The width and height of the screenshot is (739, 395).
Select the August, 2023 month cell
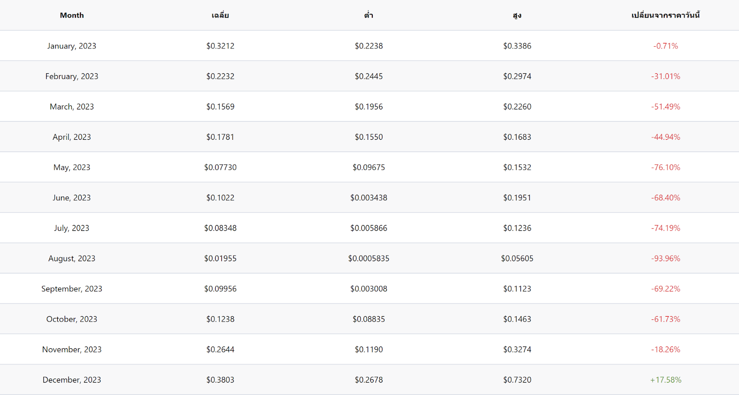coord(72,258)
